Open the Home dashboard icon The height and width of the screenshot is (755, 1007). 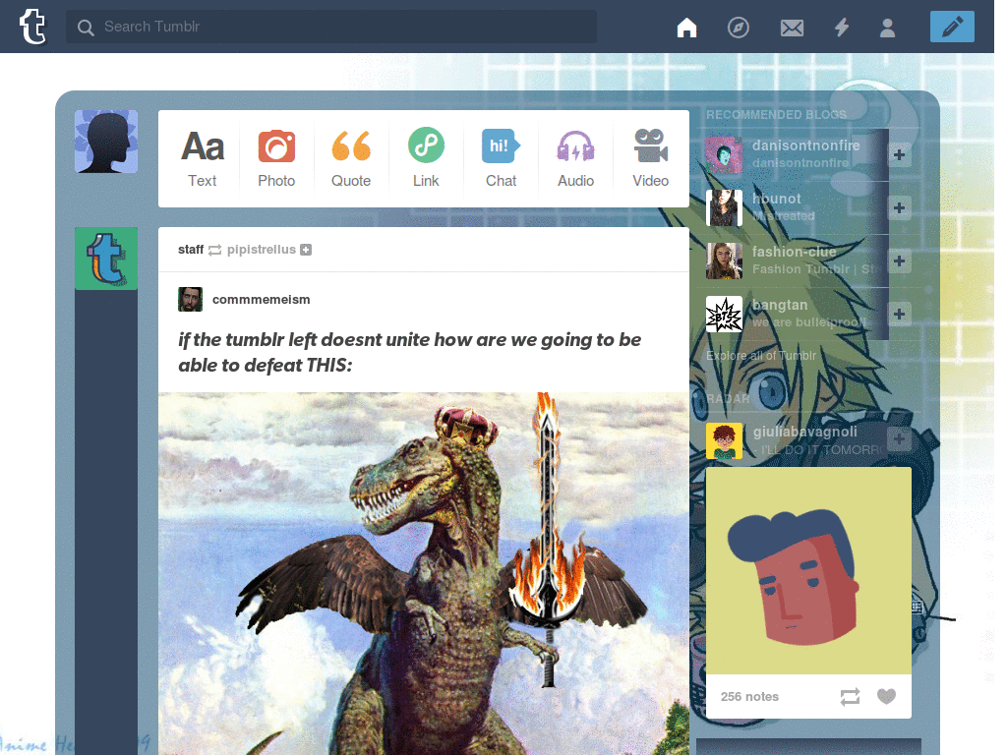(x=686, y=28)
